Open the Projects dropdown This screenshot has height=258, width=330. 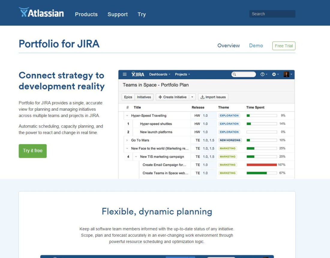coord(182,74)
